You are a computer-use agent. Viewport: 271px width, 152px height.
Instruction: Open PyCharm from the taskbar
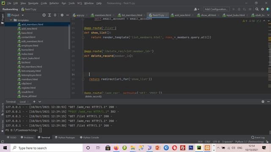point(199,148)
